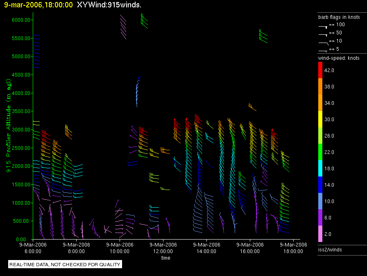
Task: Click the 'XYWind:915winds.' plot title
Action: click(109, 5)
